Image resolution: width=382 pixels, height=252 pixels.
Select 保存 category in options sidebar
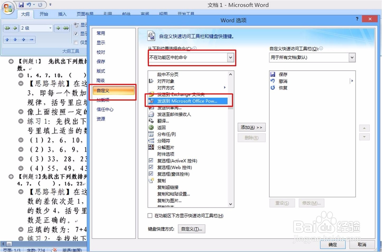pyautogui.click(x=100, y=61)
